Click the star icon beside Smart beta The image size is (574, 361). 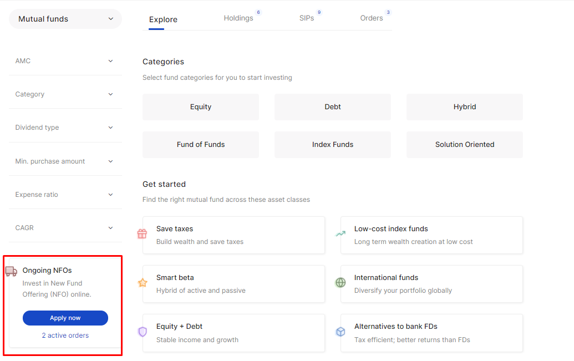143,283
